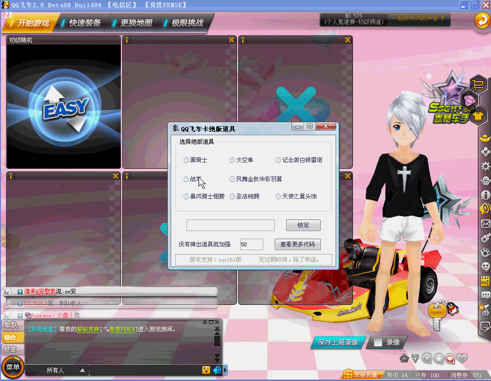Open the info (i) sidebar icon
491x381 pixels.
485,195
